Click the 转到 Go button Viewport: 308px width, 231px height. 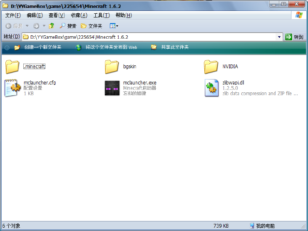(294, 37)
